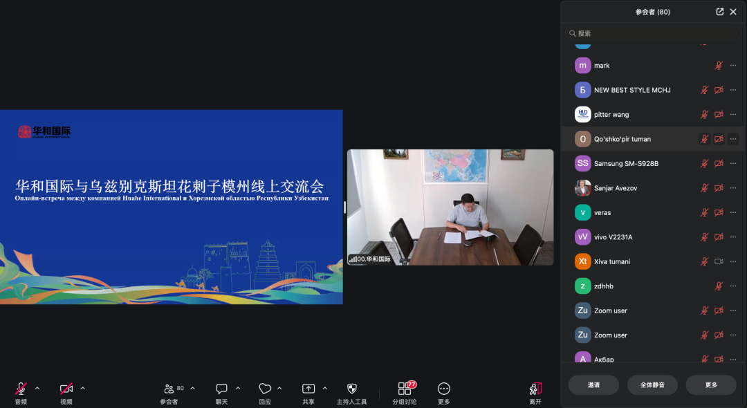The height and width of the screenshot is (408, 747).
Task: Expand participants options arrow
Action: (x=192, y=389)
